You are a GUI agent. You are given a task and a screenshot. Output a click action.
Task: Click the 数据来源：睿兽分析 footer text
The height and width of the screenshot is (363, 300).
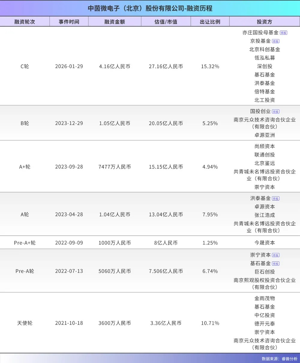(x=279, y=358)
